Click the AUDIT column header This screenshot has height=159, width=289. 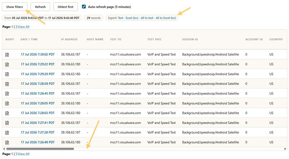[x=10, y=39]
